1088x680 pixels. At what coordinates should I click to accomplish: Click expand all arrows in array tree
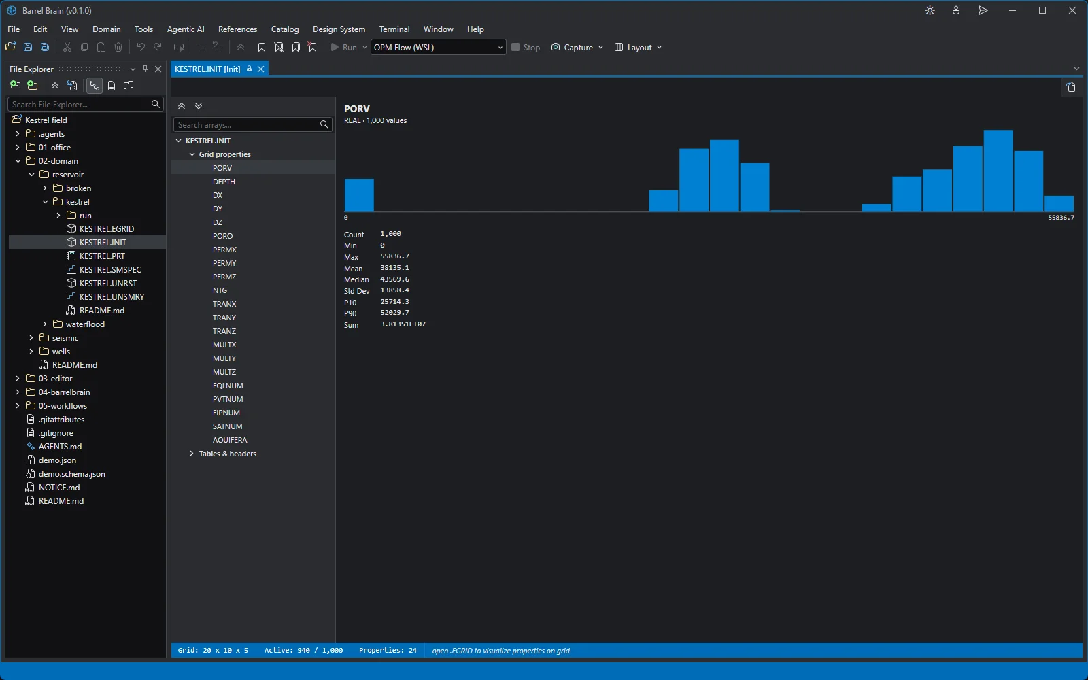[x=199, y=106]
